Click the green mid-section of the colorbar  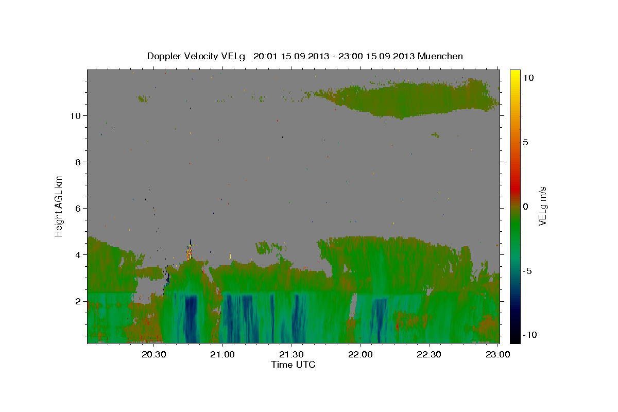coord(515,227)
